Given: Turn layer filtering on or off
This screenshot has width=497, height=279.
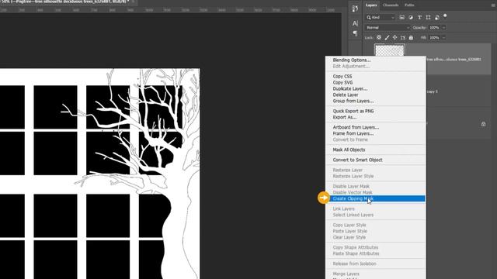Looking at the screenshot, I should (x=445, y=15).
